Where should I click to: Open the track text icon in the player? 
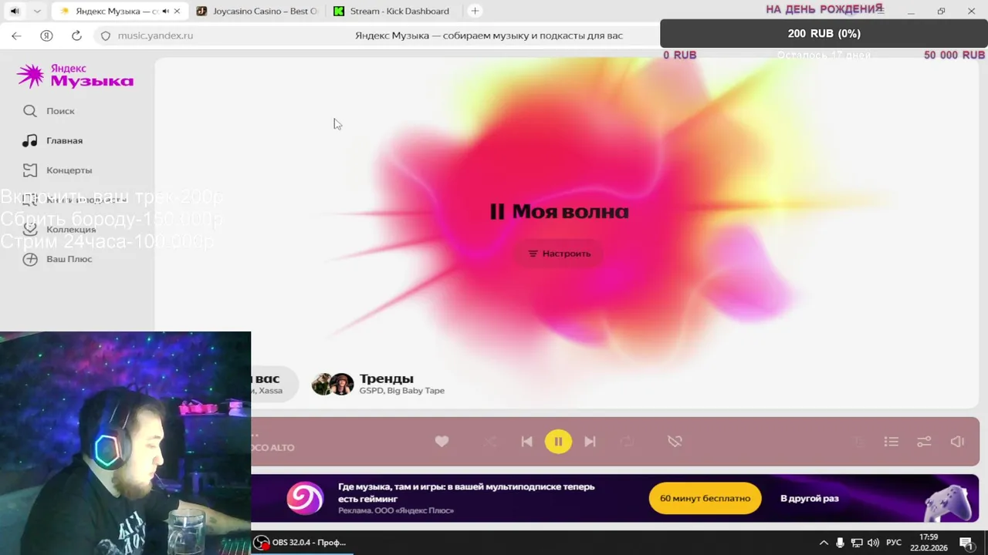coord(858,442)
